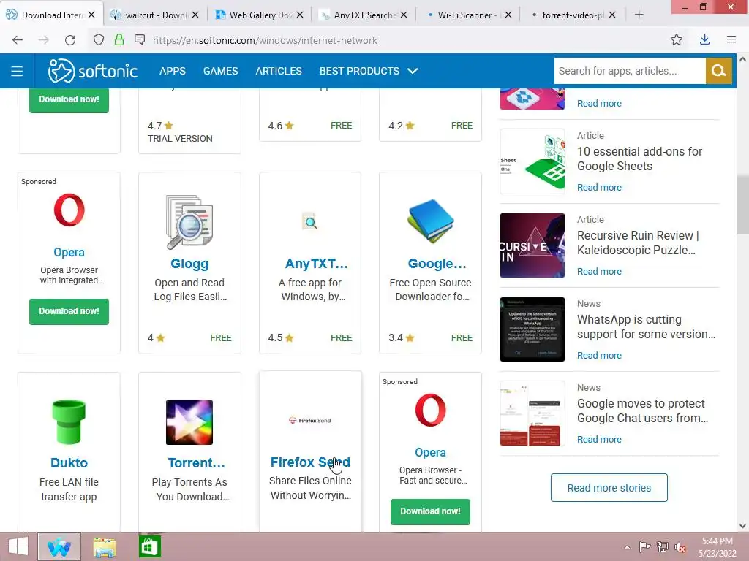Click the AnyTXT Searcher app icon

point(310,222)
